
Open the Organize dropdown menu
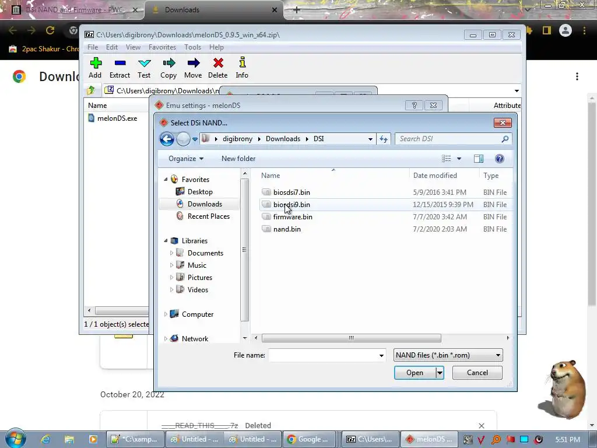point(186,159)
